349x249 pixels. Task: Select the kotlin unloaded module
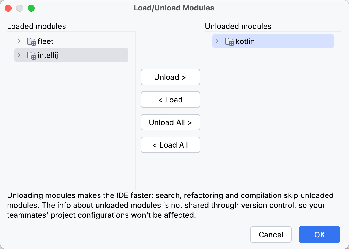245,41
